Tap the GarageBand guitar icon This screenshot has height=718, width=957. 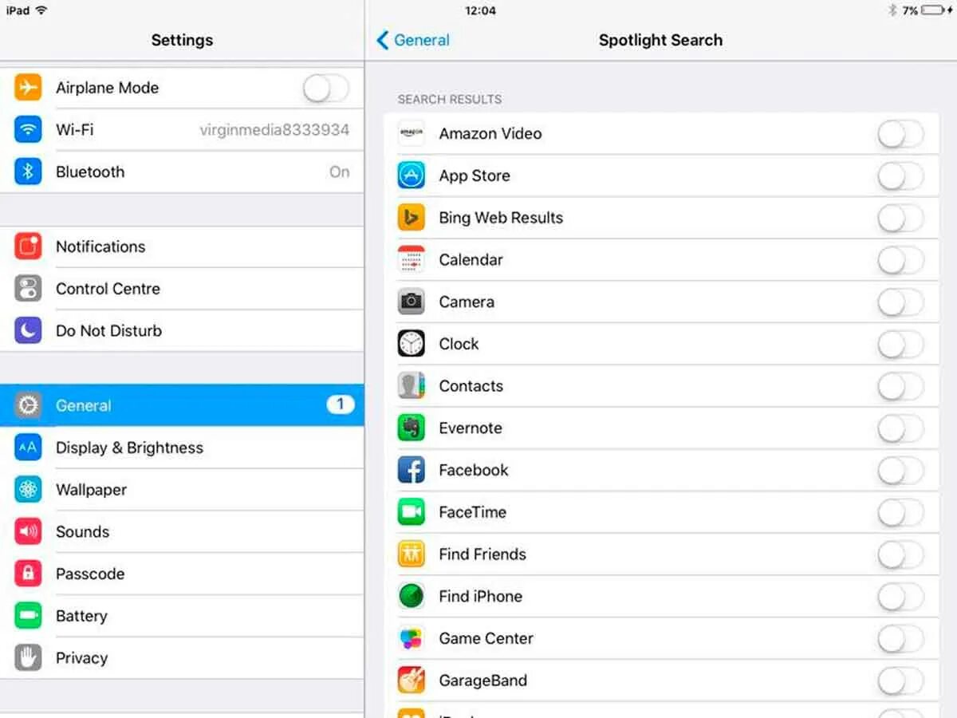click(x=412, y=681)
